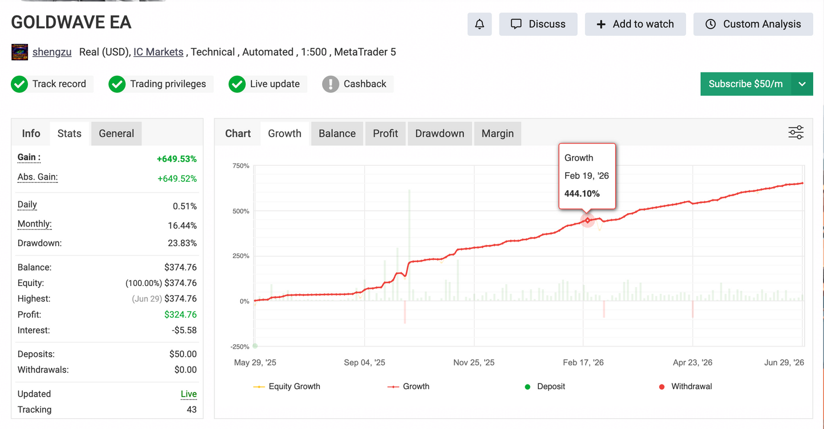Switch to the Drawdown chart tab
The height and width of the screenshot is (429, 824).
click(440, 133)
